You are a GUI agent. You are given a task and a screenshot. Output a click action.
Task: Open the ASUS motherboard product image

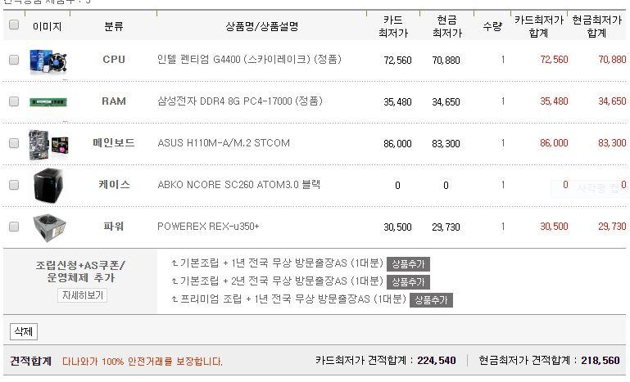[x=48, y=143]
